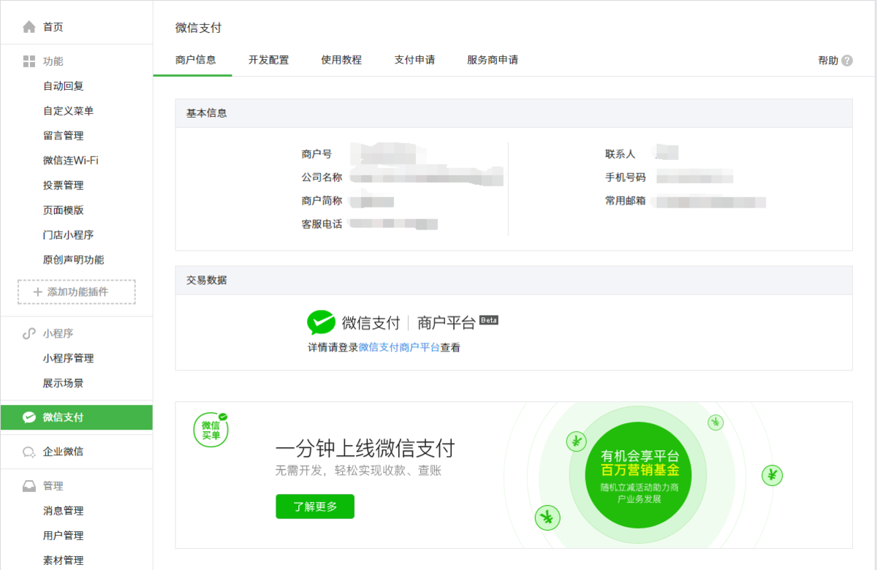Click the 联系人 label
Image resolution: width=877 pixels, height=570 pixels.
coord(620,154)
